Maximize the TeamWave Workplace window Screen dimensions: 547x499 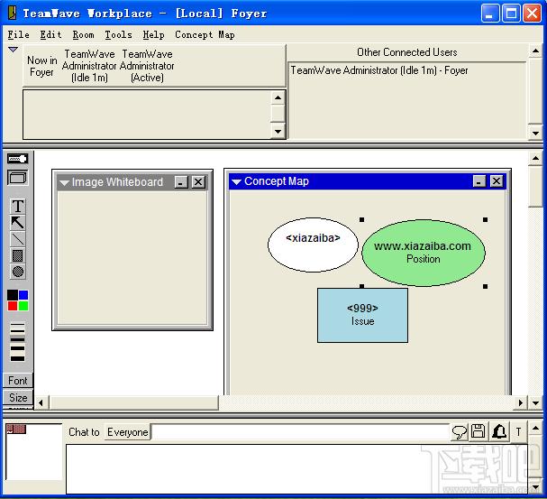pos(511,14)
